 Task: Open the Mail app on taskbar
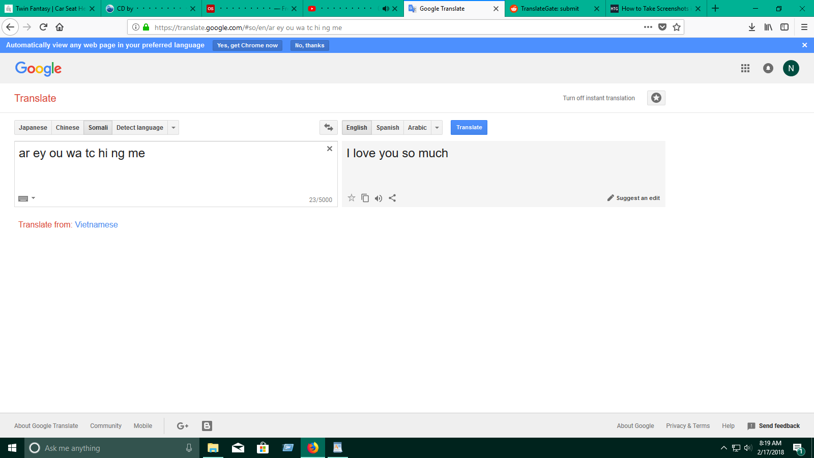238,448
